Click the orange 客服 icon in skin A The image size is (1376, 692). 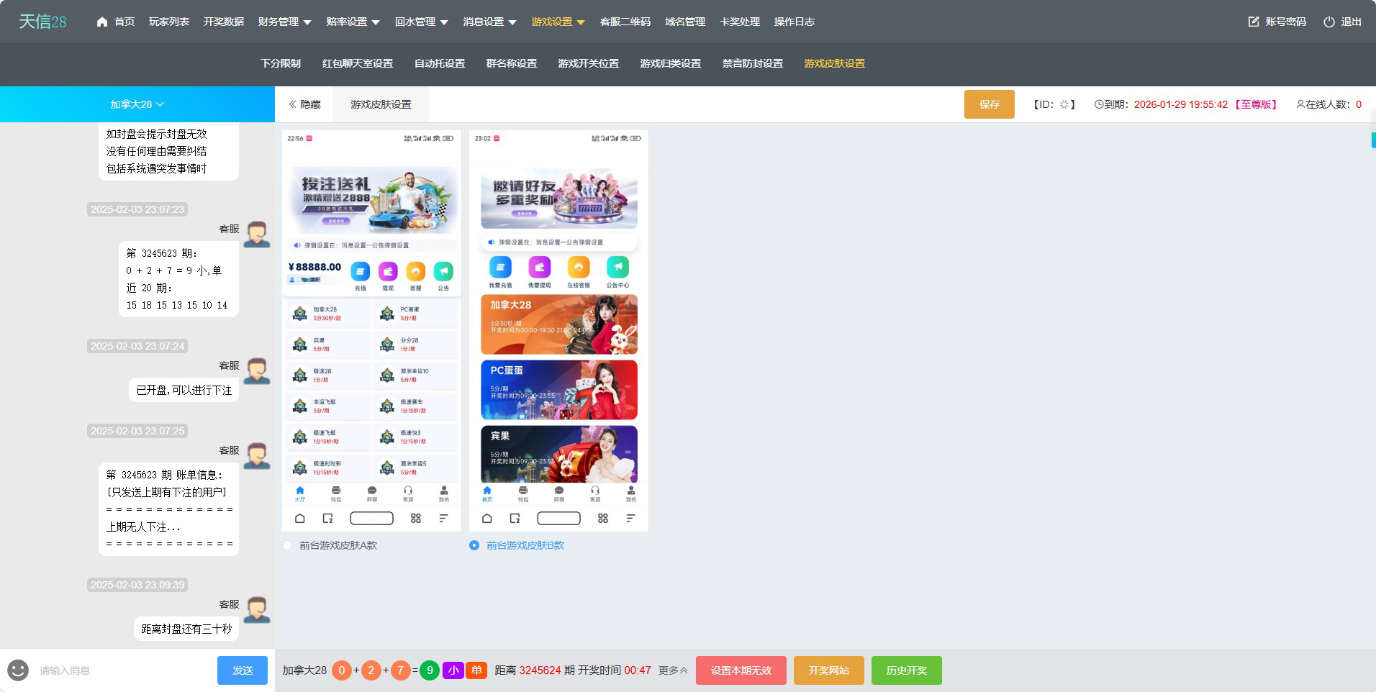pos(415,271)
